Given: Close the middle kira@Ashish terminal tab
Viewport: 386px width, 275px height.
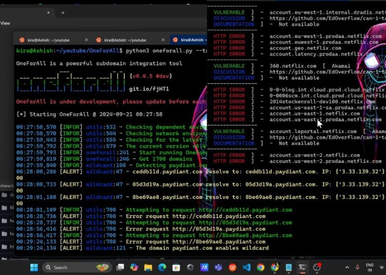Looking at the screenshot, I should (x=163, y=40).
